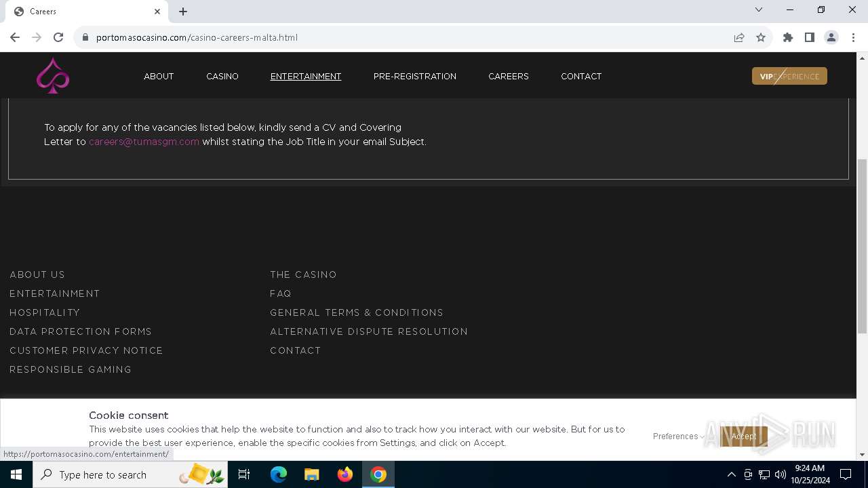Open GENERAL TERMS & CONDITIONS link
This screenshot has height=488, width=868.
coord(357,312)
